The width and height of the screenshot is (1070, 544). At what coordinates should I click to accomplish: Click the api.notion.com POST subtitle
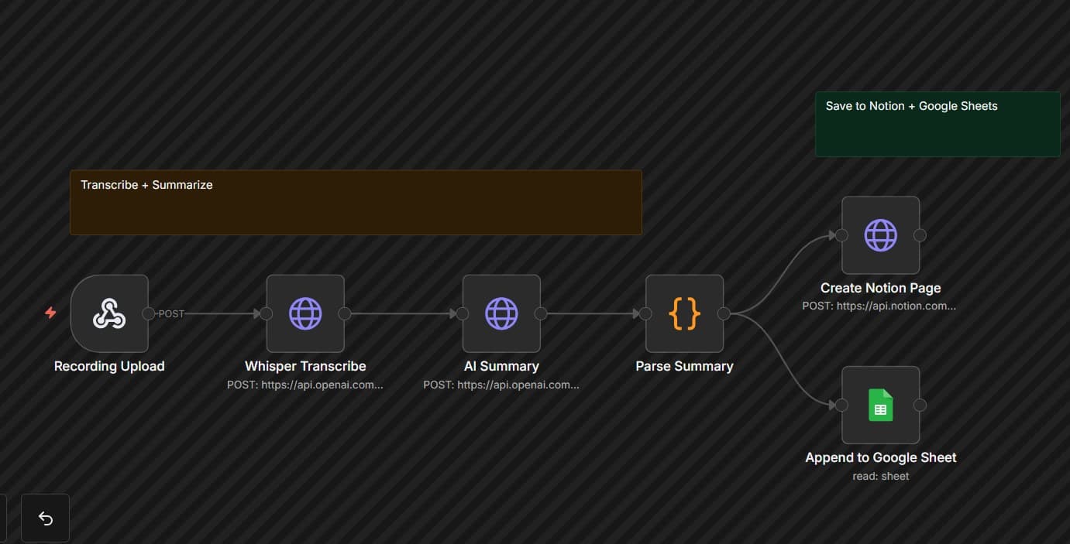tap(880, 306)
